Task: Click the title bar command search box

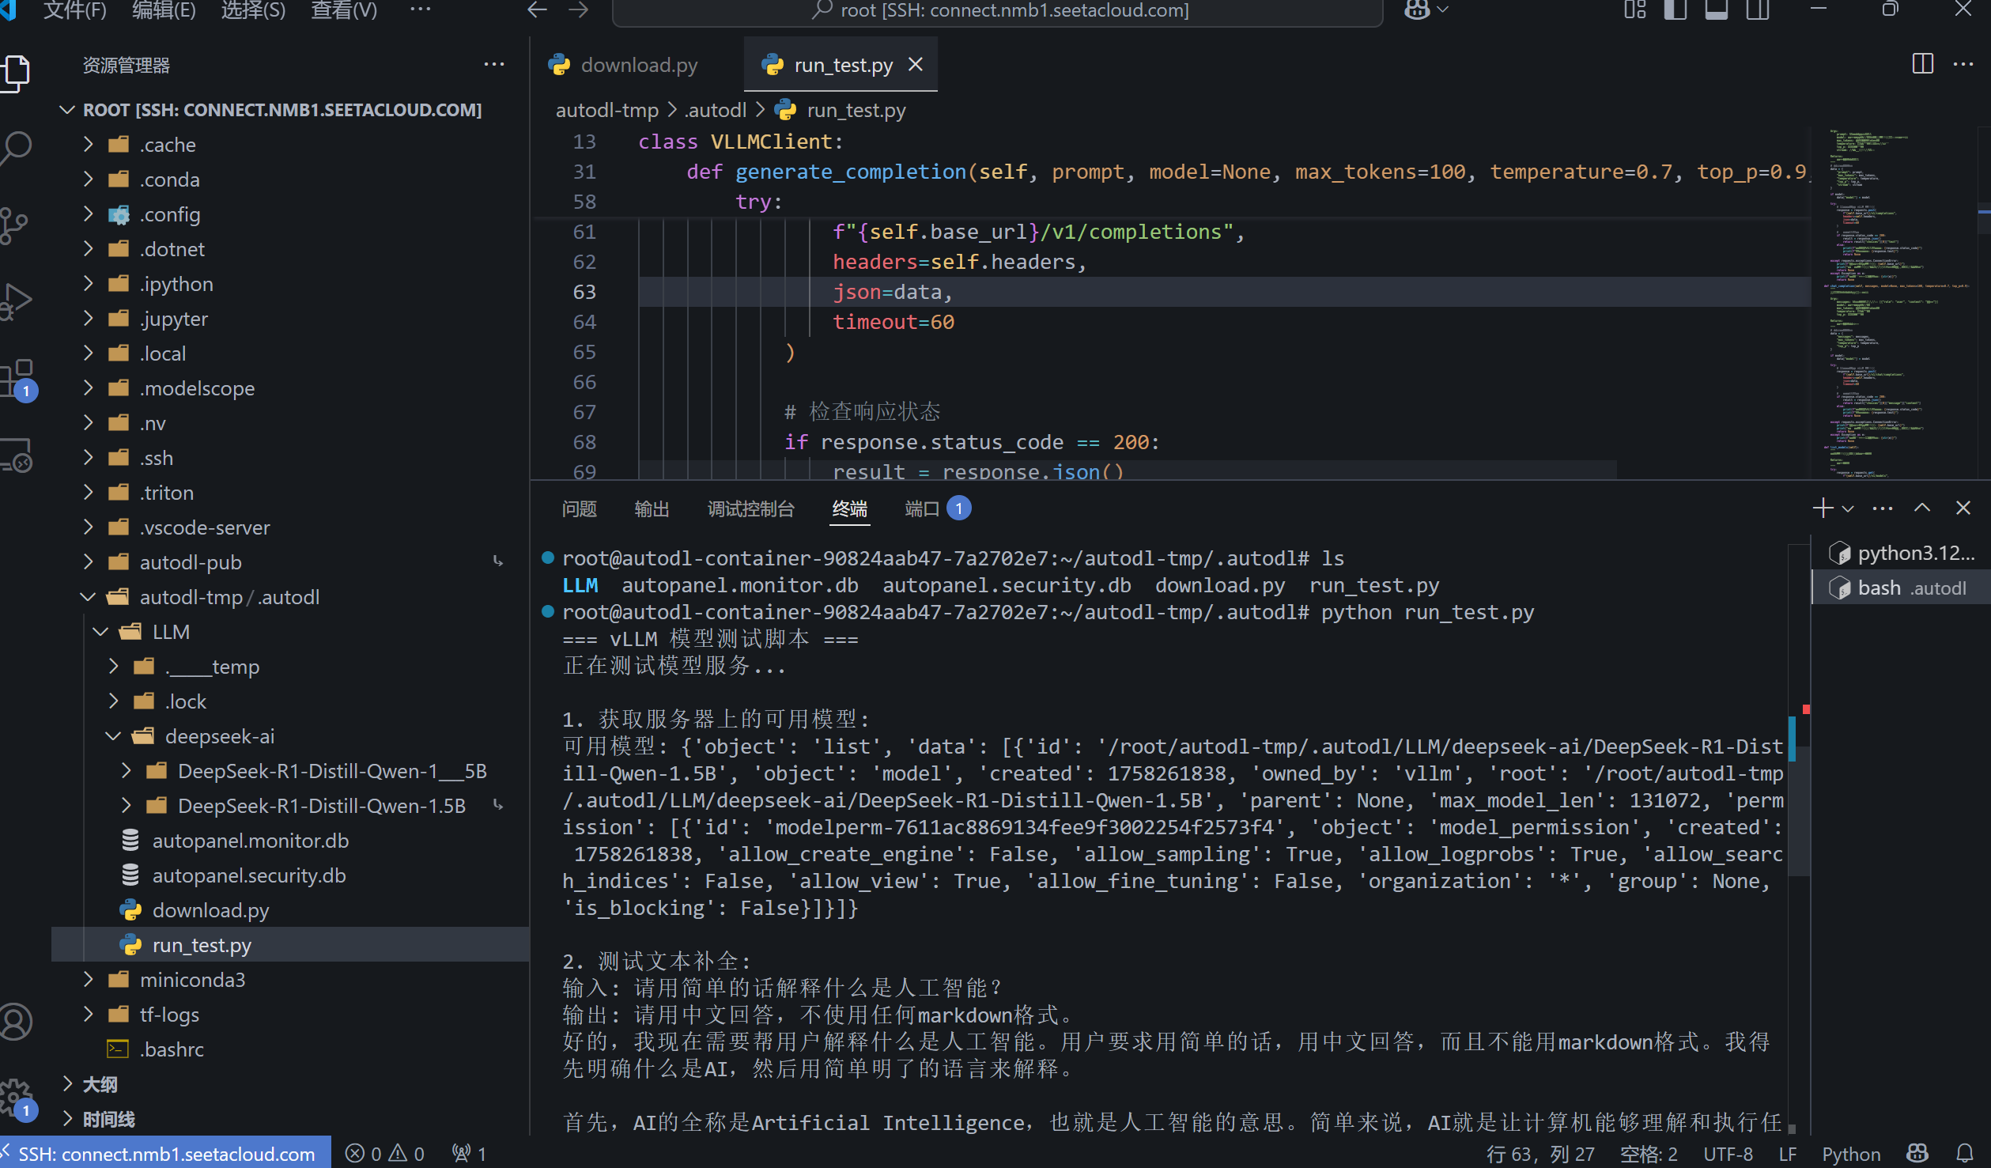Action: [998, 10]
